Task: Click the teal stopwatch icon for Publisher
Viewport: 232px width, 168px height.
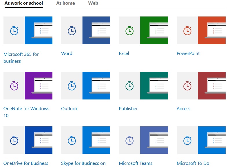Action: click(x=129, y=86)
